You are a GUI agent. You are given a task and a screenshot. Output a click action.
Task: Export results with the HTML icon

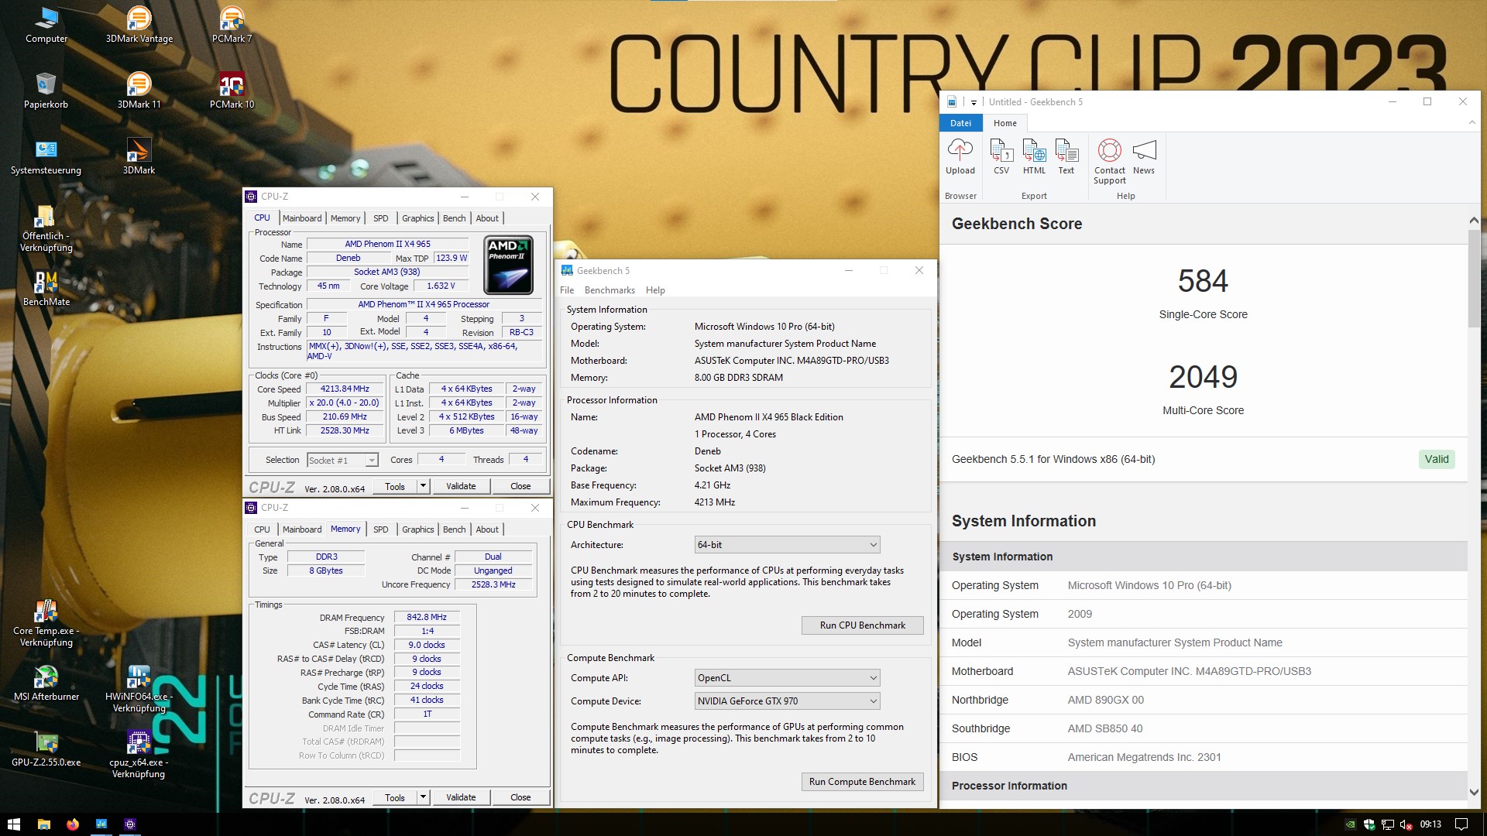coord(1034,157)
